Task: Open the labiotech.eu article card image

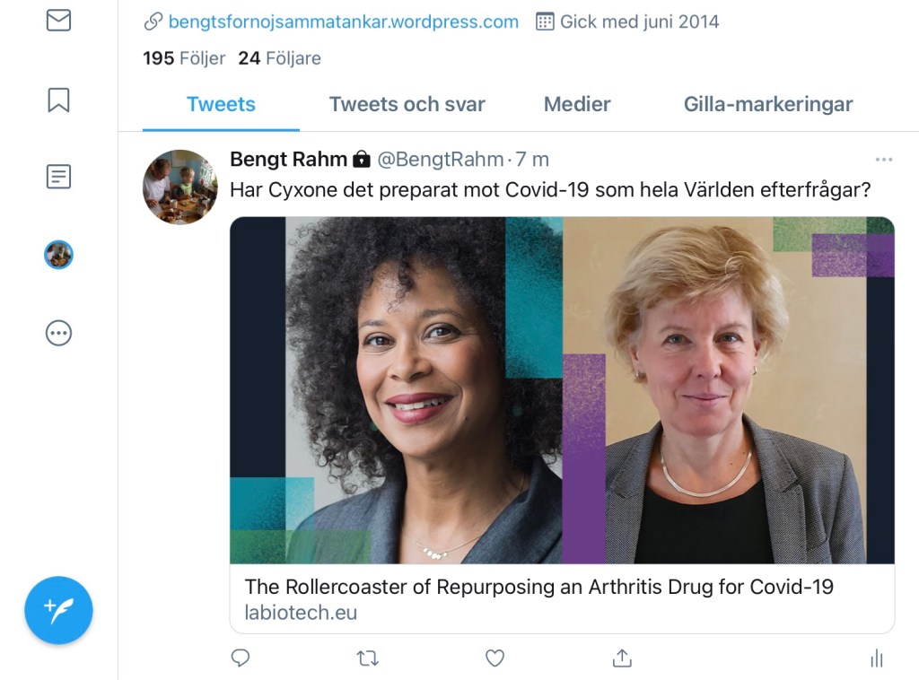Action: pos(562,390)
